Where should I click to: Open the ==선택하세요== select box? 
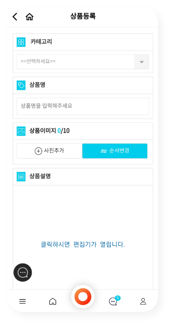[x=83, y=62]
